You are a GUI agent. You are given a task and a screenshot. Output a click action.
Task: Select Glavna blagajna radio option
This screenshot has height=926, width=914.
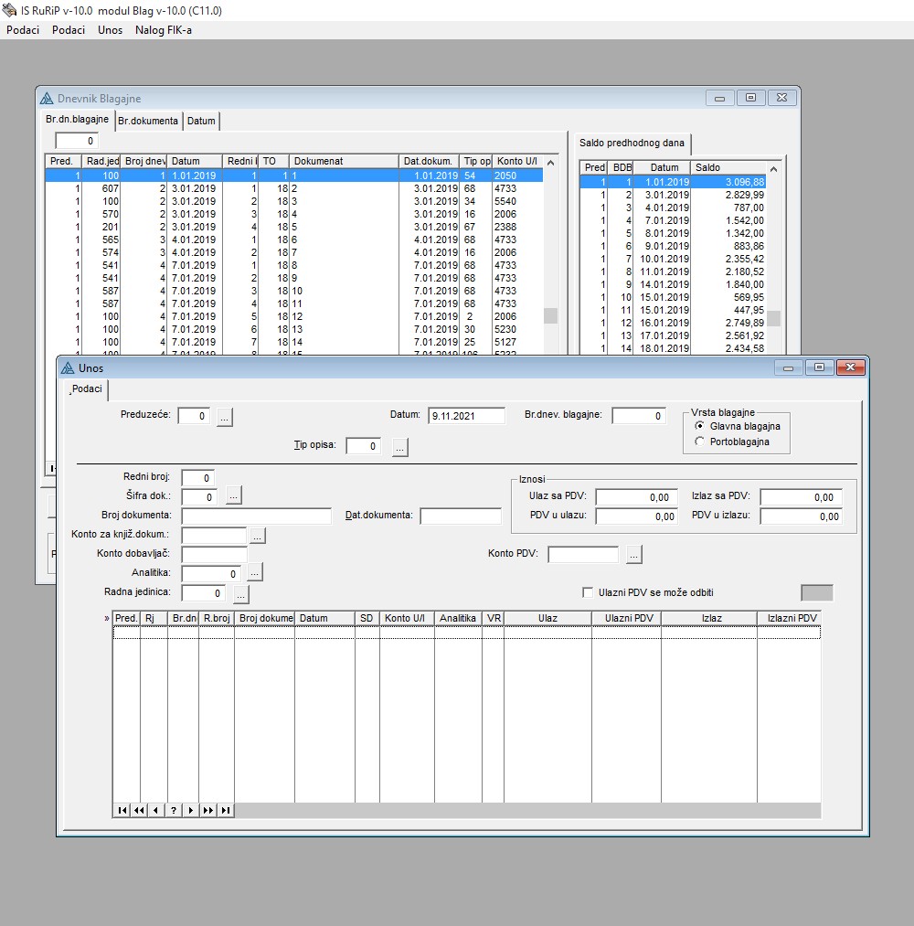(700, 426)
